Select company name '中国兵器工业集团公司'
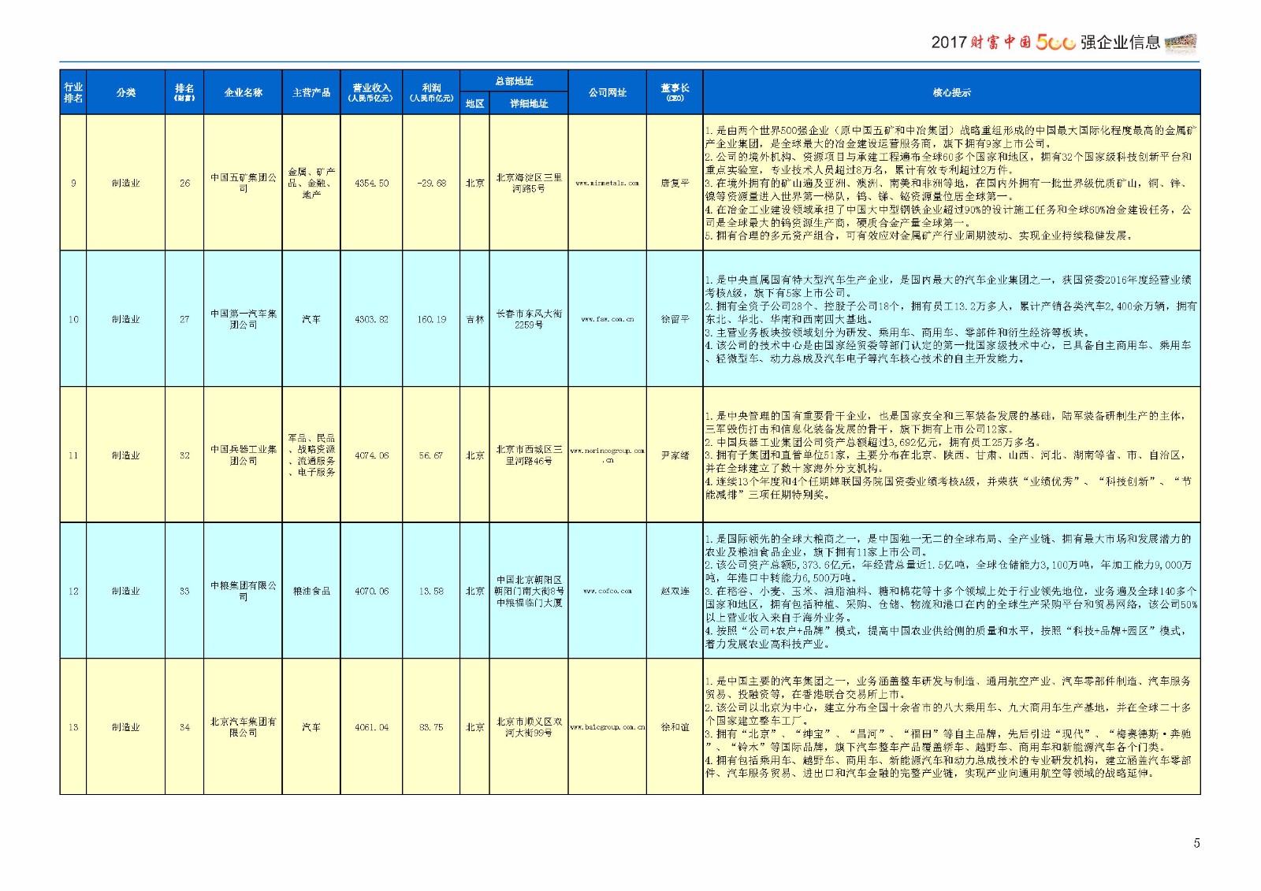1261x891 pixels. [243, 455]
